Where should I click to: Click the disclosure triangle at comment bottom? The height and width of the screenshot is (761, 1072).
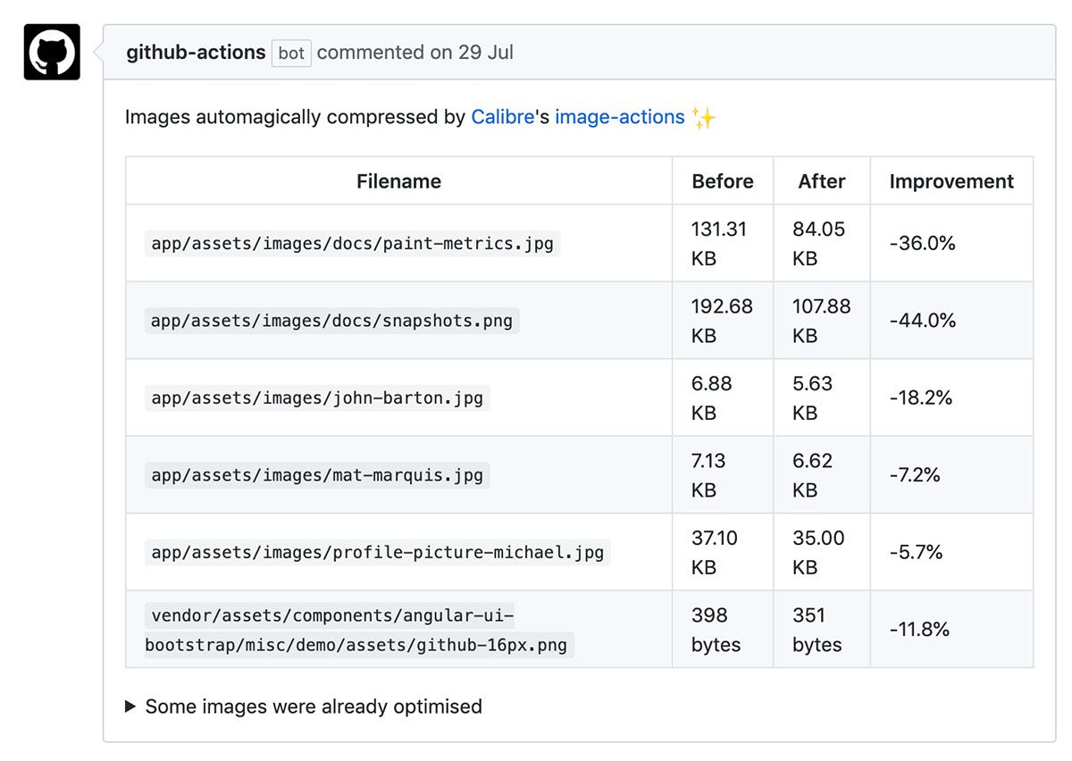click(130, 706)
